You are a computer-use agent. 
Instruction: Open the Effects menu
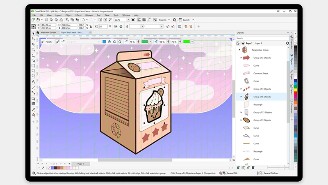click(x=78, y=15)
